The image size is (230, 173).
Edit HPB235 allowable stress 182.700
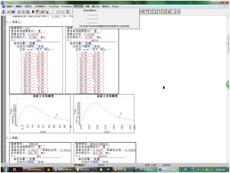(33, 153)
